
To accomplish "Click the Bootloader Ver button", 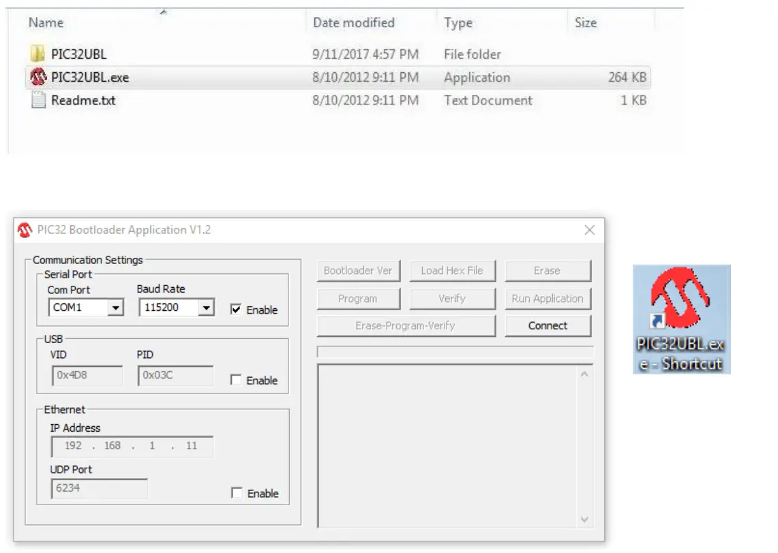I will point(358,270).
